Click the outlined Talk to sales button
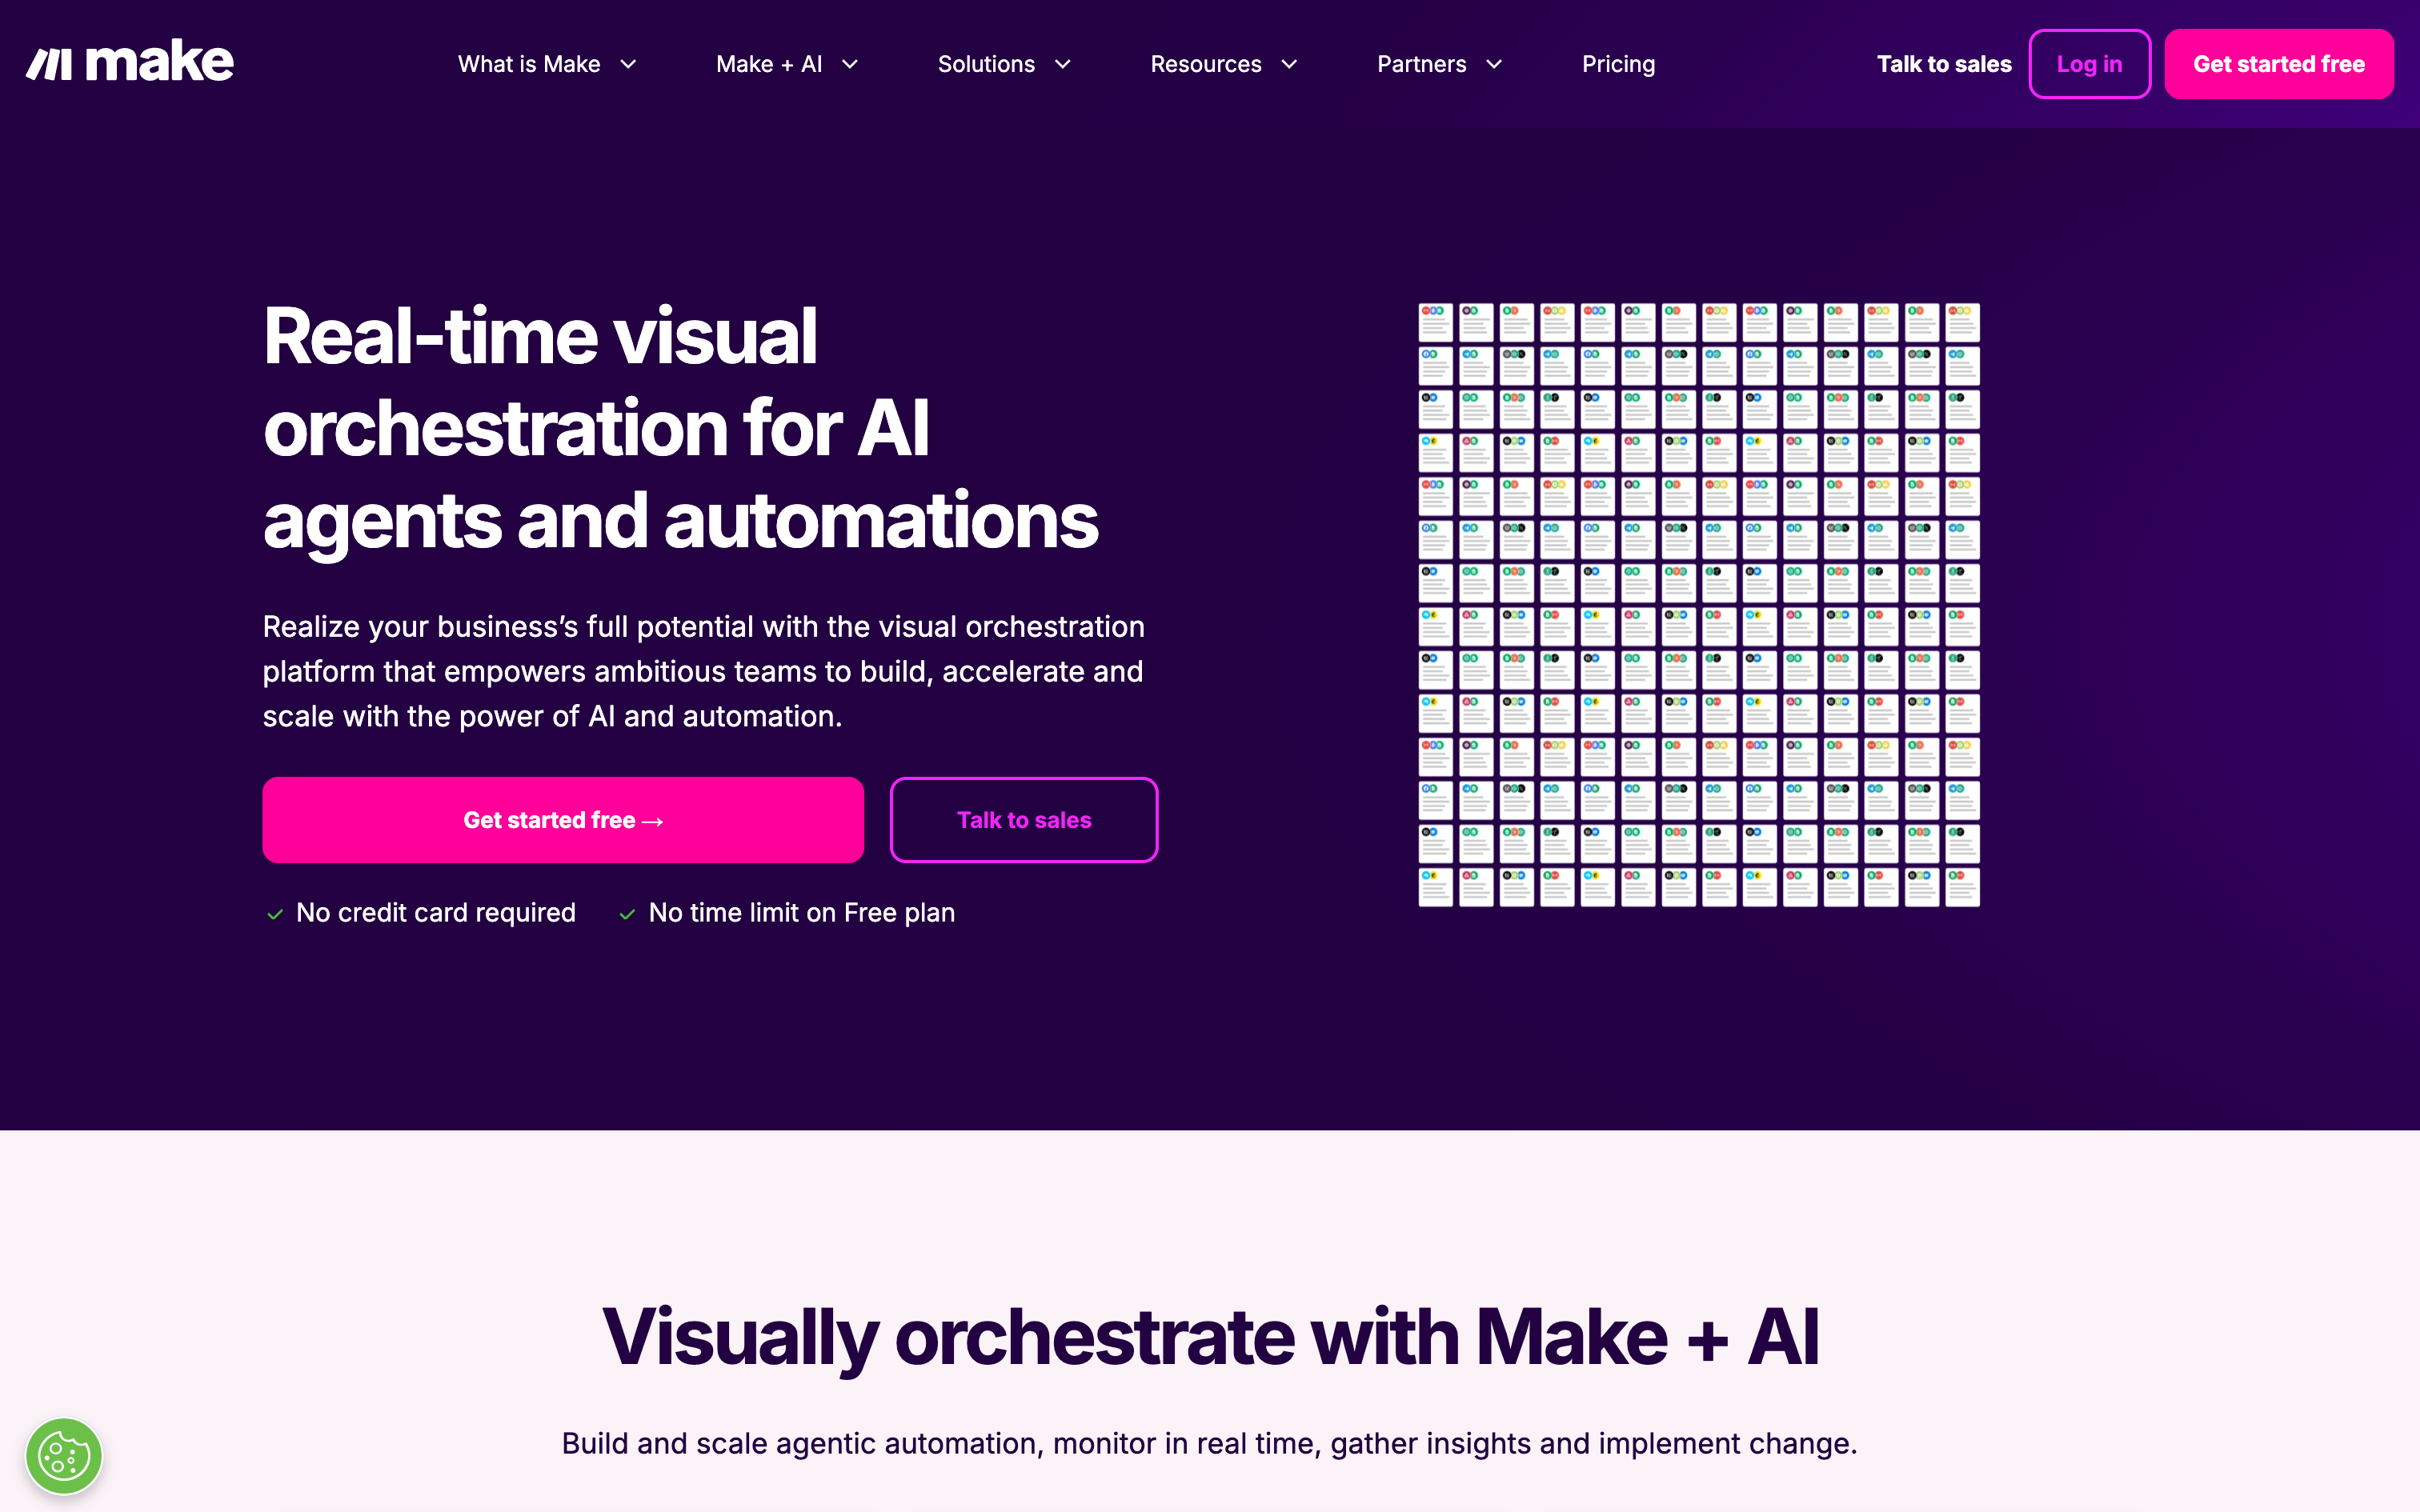Viewport: 2420px width, 1512px height. (1024, 820)
